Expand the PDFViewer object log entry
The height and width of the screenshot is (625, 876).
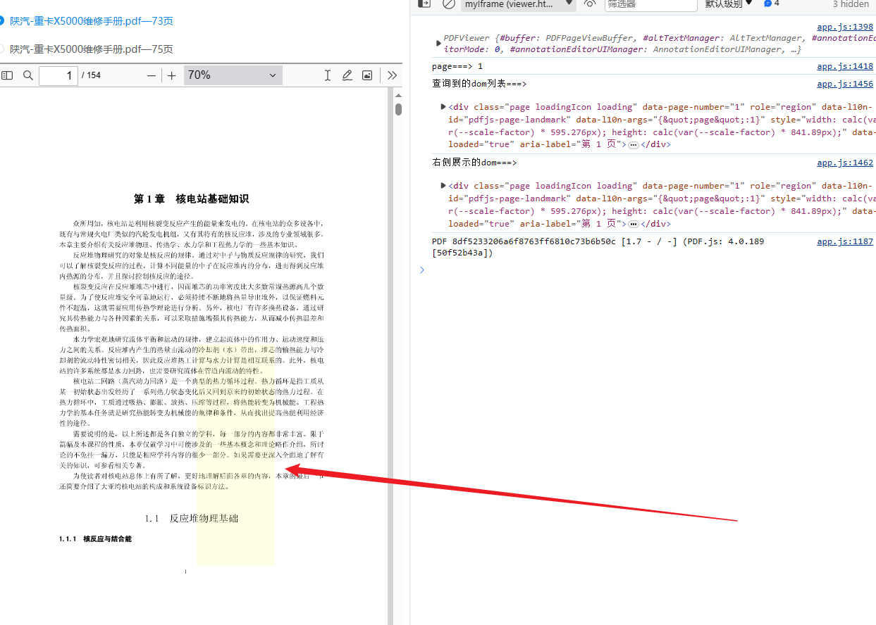(x=440, y=43)
